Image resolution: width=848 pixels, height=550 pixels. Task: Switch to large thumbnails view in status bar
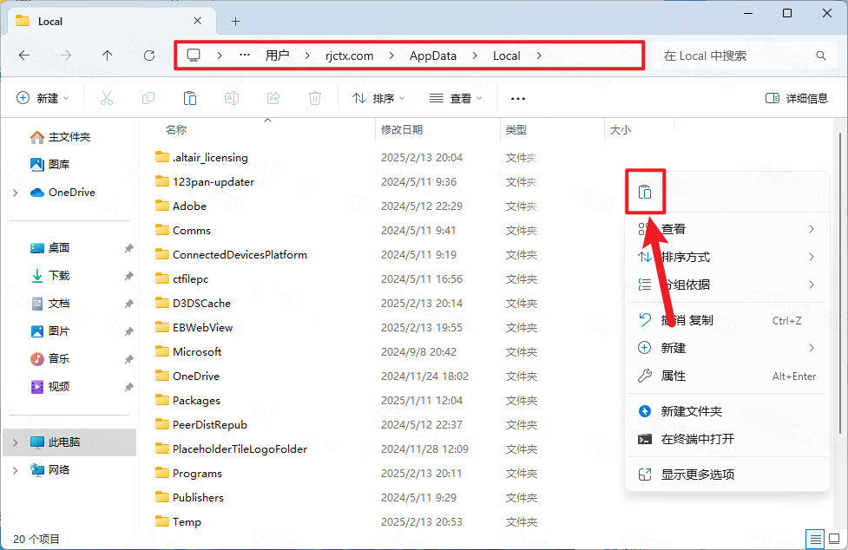tap(834, 539)
